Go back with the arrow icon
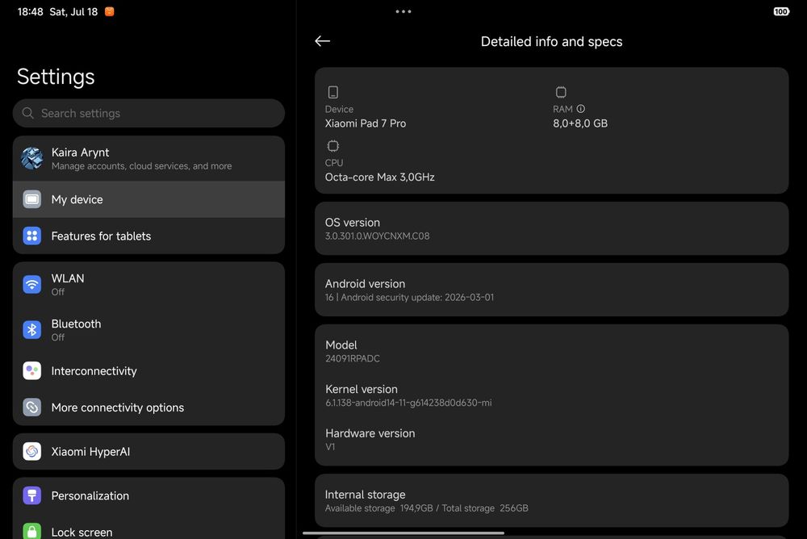This screenshot has width=807, height=539. pos(322,41)
